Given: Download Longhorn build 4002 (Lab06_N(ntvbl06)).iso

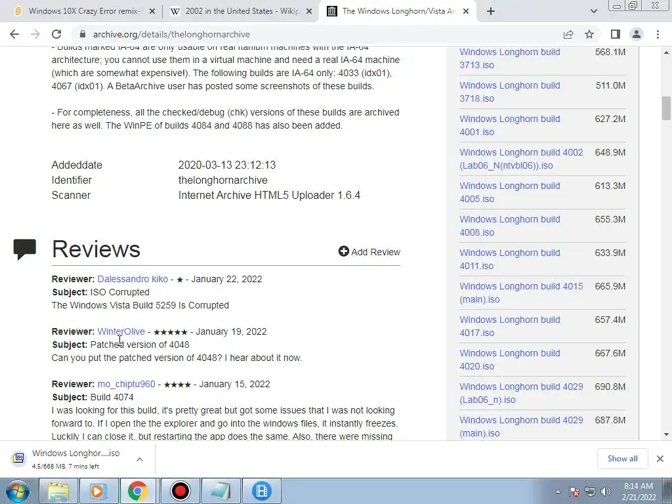Looking at the screenshot, I should [x=521, y=159].
